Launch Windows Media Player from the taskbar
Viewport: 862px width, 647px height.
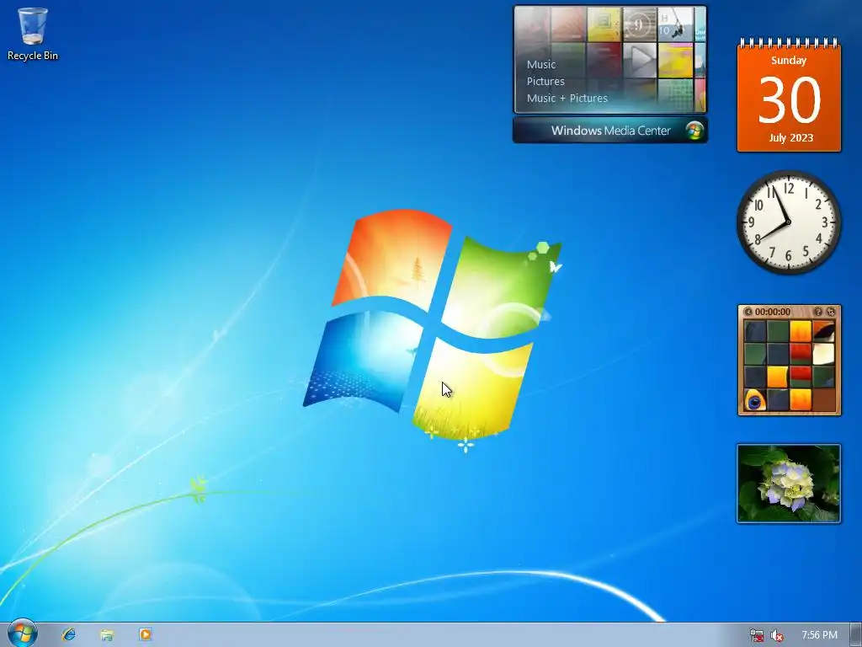coord(145,635)
